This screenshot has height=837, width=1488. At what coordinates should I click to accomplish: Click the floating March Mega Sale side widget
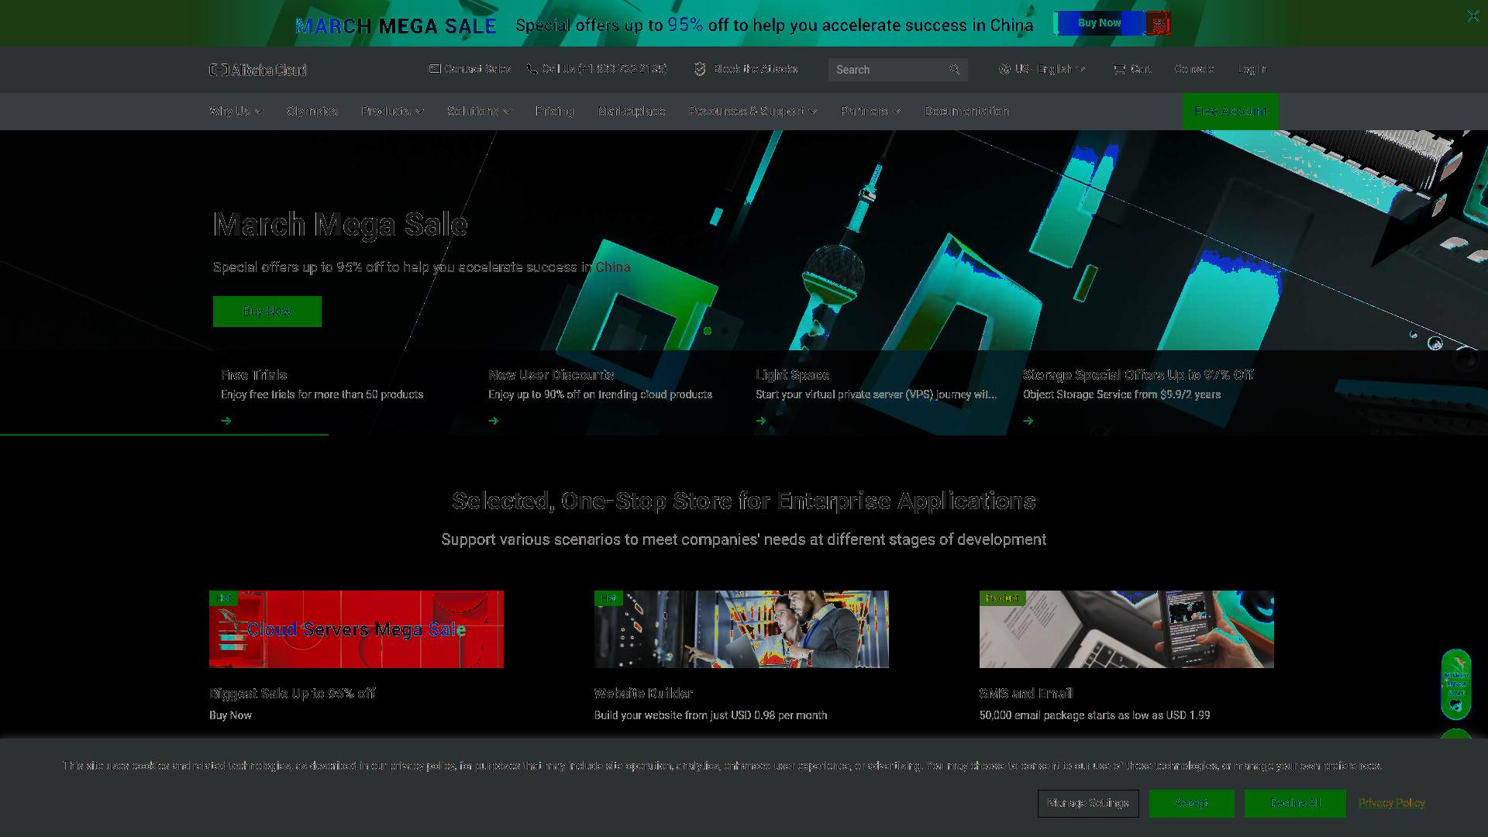1456,684
